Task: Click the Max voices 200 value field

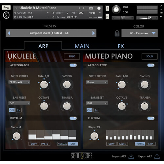Action: coord(81,13)
